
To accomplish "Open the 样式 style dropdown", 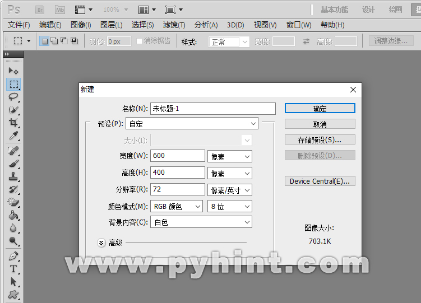I will [229, 42].
